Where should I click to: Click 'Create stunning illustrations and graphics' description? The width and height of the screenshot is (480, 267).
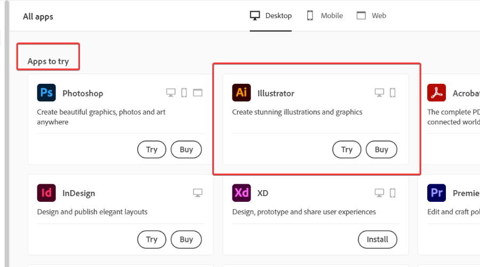coord(297,112)
